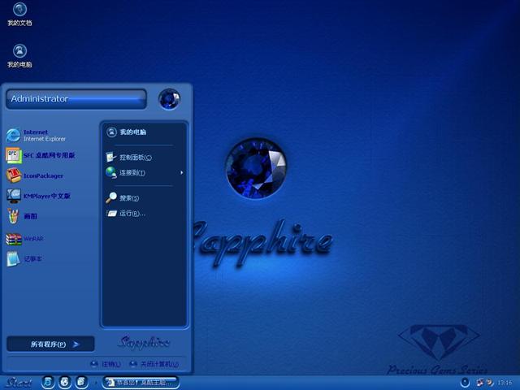
Task: Open 我的电脑 in start menu right panel
Action: [127, 132]
